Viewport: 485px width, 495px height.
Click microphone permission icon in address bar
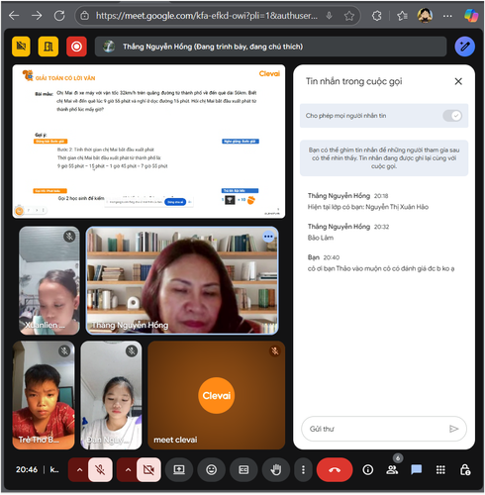[x=329, y=16]
